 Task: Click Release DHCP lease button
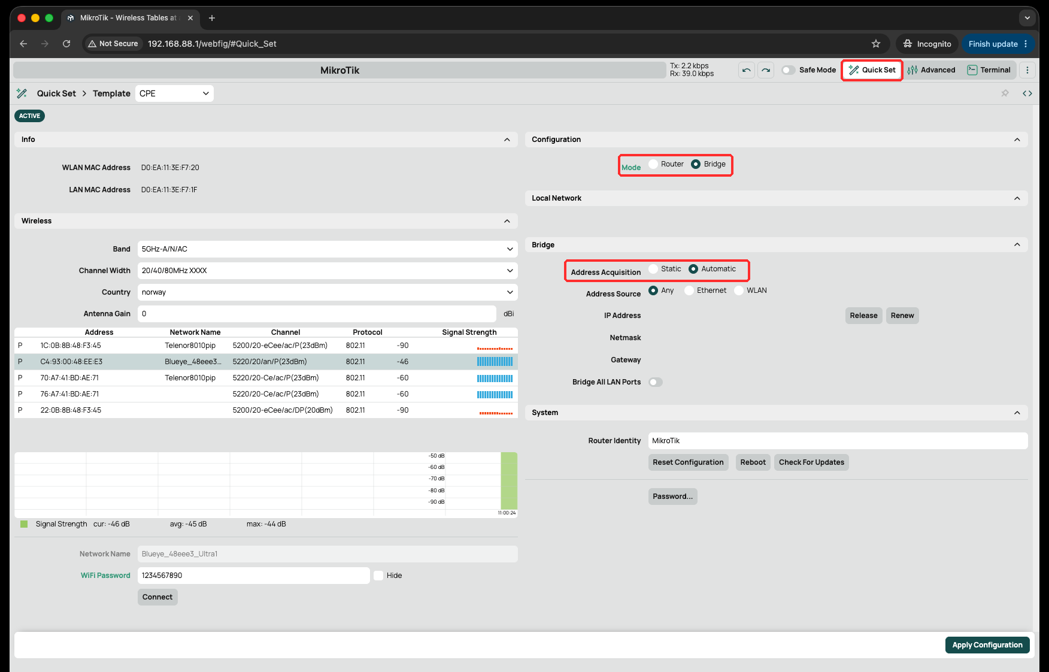(863, 316)
